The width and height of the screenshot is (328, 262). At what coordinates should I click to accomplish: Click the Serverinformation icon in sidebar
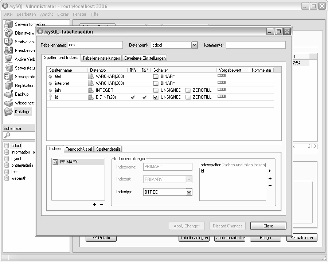[x=9, y=24]
